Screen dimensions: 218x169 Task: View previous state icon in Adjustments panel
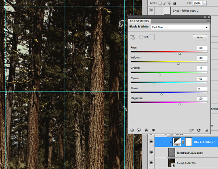coord(191,130)
